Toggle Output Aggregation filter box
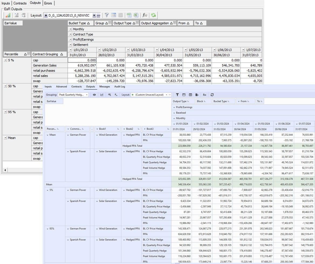The image size is (315, 264). [174, 23]
